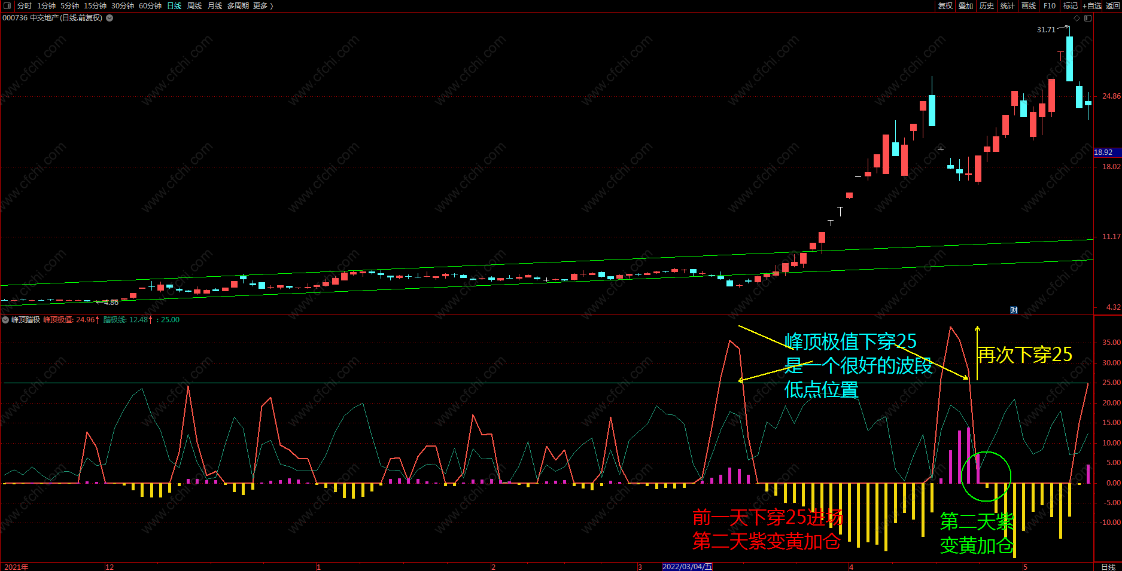Click the 叠加 overlay button
This screenshot has height=571, width=1122.
[x=966, y=5]
